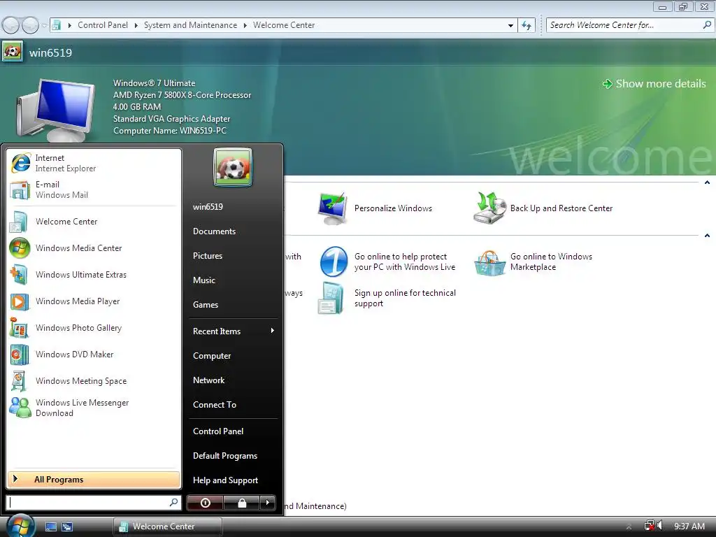Expand Recent Items submenu arrow
The height and width of the screenshot is (537, 716).
[272, 331]
